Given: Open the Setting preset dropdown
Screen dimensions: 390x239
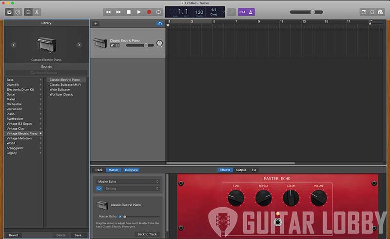Looking at the screenshot, I should pyautogui.click(x=132, y=188).
